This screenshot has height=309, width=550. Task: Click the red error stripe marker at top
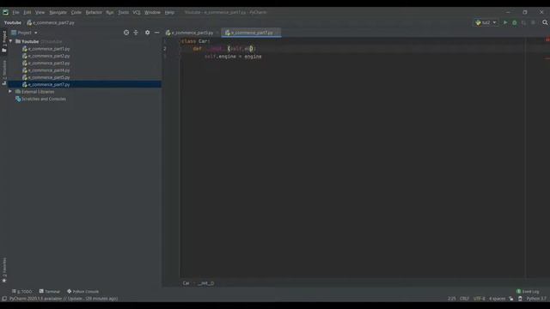coord(547,39)
